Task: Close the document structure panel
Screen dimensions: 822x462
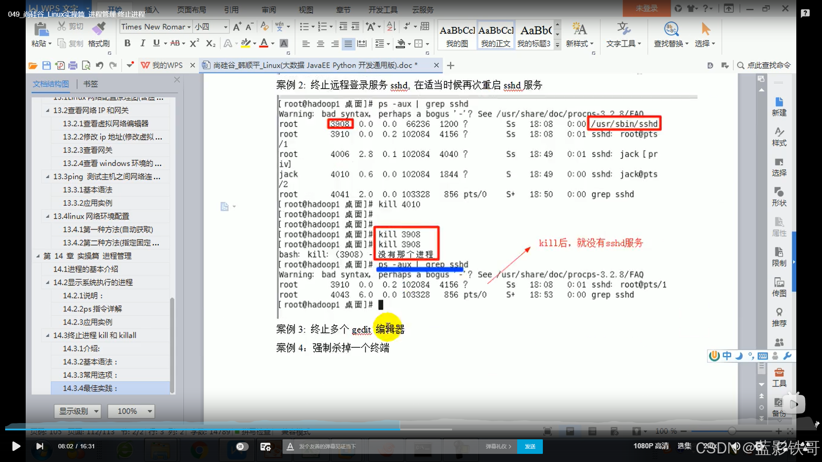Action: (x=177, y=80)
